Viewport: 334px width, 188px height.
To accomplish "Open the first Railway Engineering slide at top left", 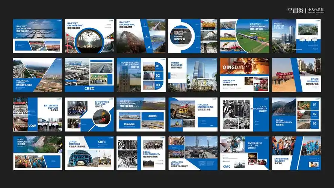I will click(37, 36).
